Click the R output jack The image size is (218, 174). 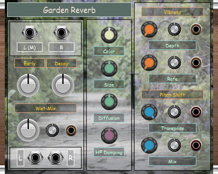[x=55, y=158]
